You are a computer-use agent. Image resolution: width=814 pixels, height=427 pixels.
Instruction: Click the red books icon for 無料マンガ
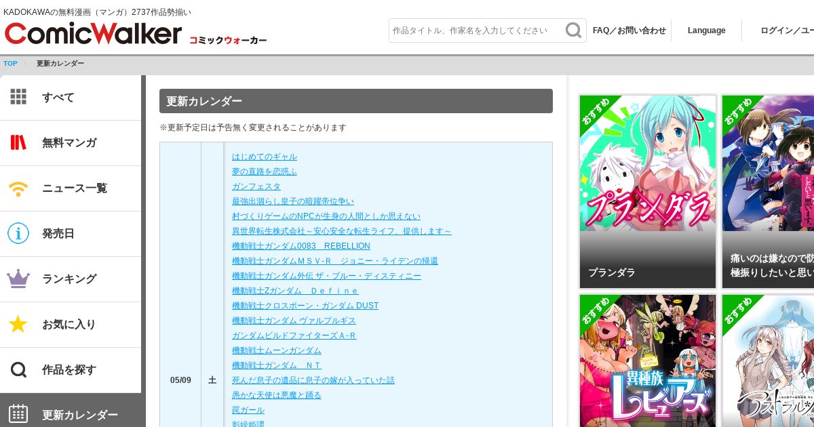coord(18,142)
